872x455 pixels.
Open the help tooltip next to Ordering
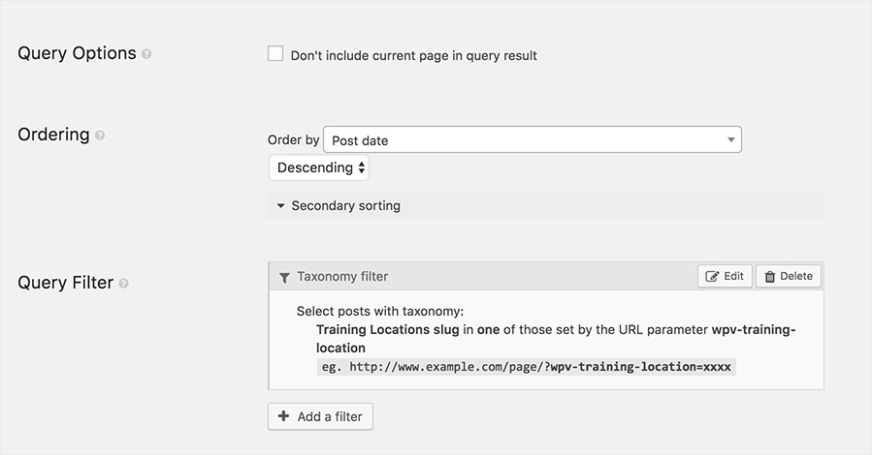coord(100,136)
